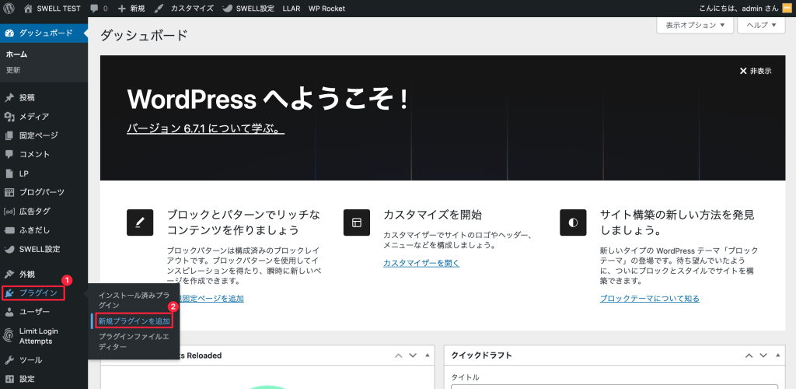Click こんにちは、admin さん account link
Screen dimensions: 796x389
point(745,9)
